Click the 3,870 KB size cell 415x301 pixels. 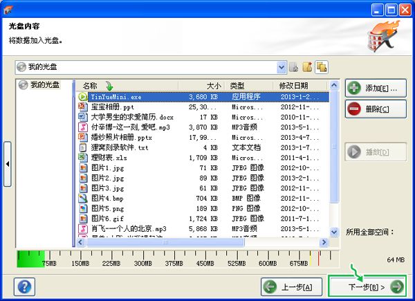click(203, 127)
